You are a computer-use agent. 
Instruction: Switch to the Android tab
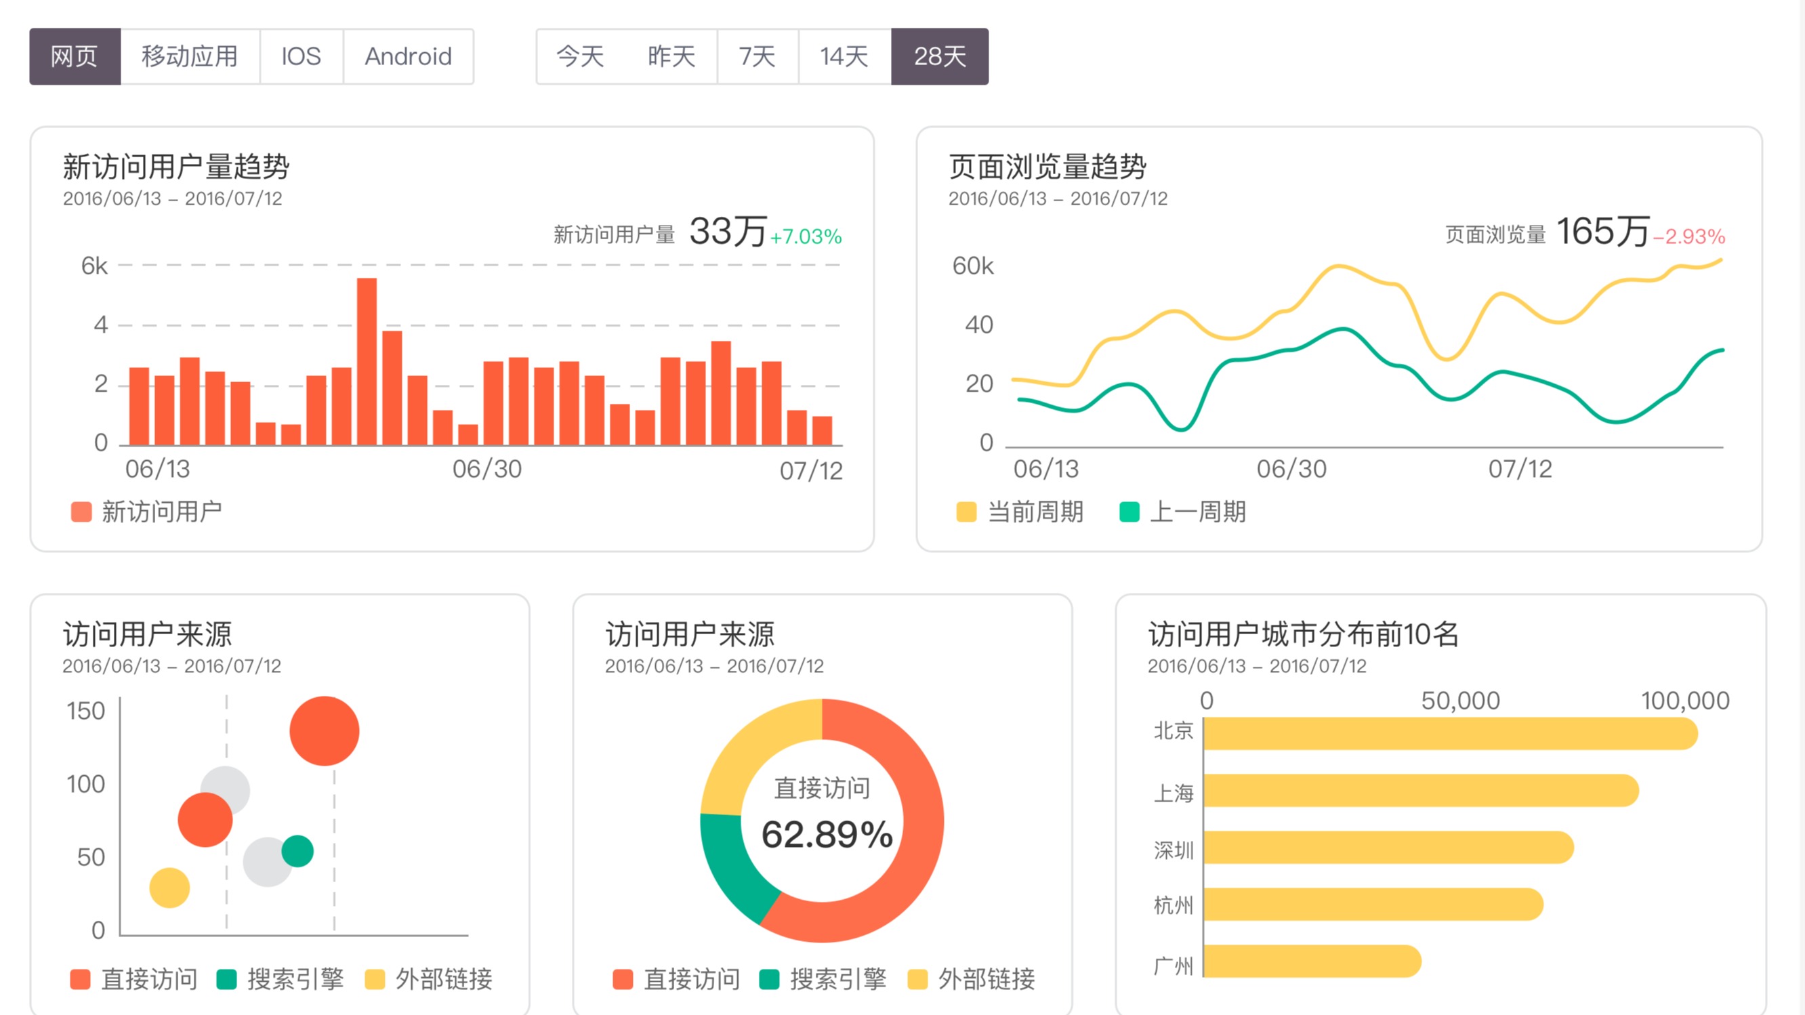click(409, 57)
